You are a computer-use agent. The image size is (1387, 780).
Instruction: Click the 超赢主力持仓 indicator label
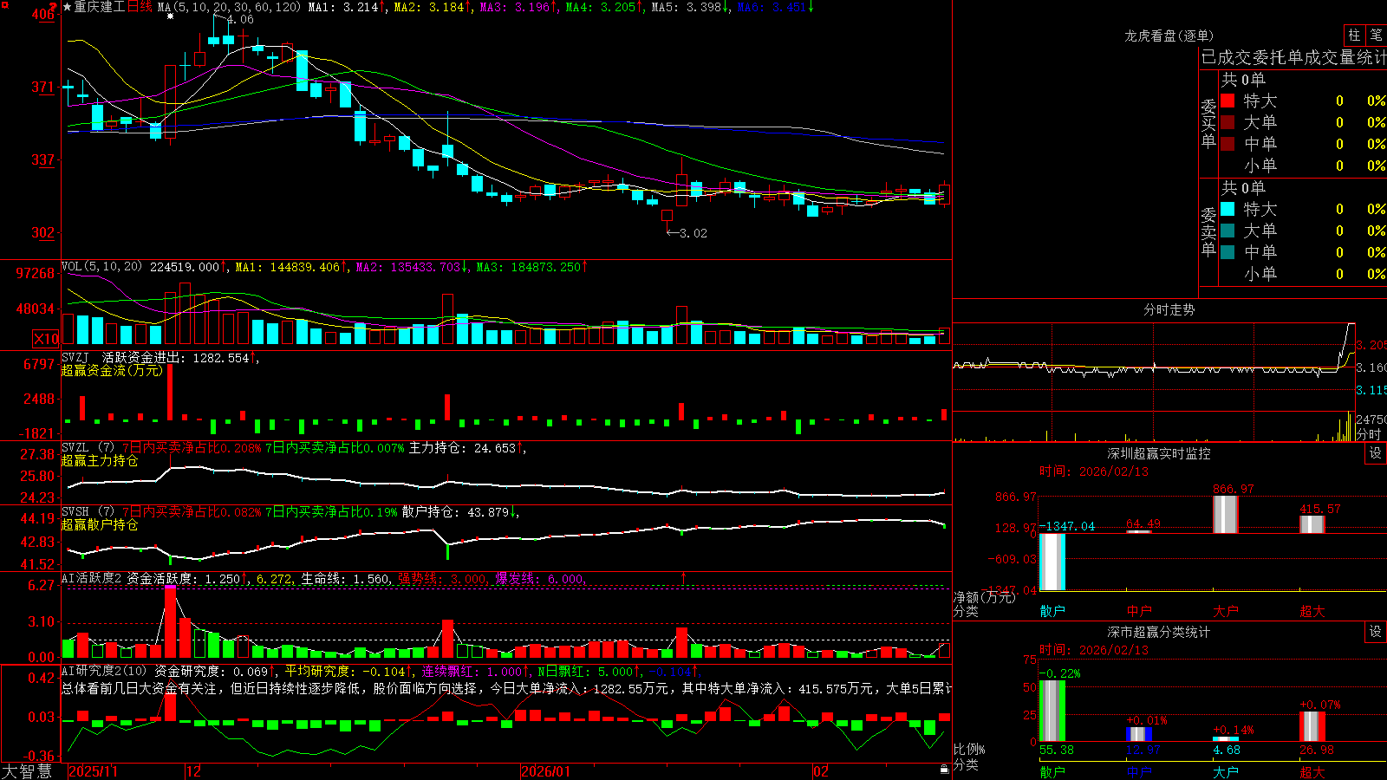tap(100, 460)
